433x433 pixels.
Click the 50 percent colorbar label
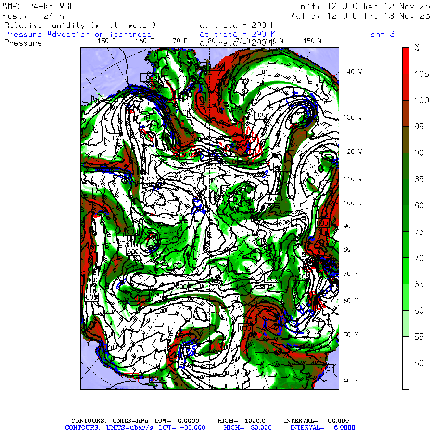click(x=419, y=363)
